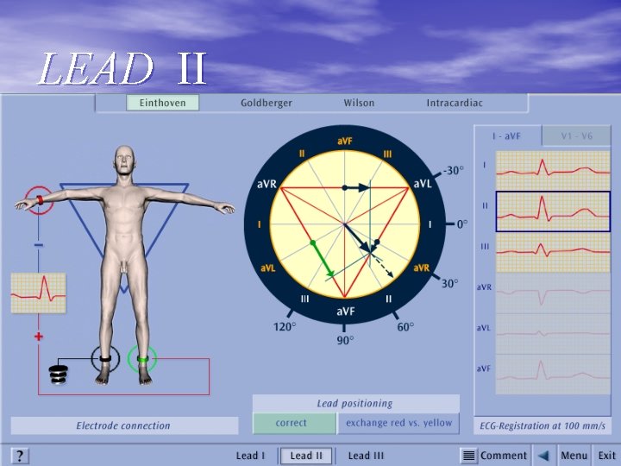This screenshot has height=466, width=621.
Task: Click white aVF label at circle bottom
Action: click(x=345, y=312)
